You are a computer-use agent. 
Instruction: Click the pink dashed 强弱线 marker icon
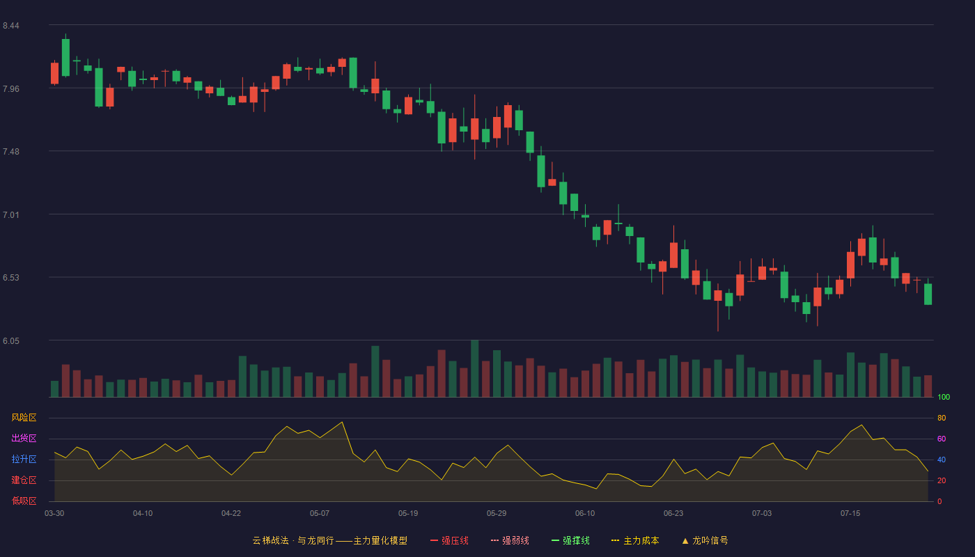(494, 540)
